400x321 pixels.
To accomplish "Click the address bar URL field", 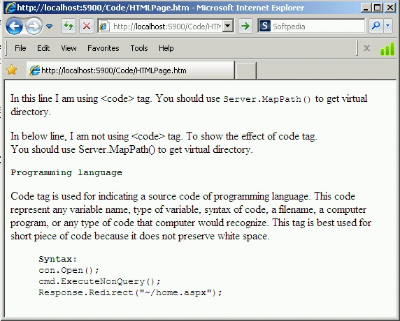I will coord(166,27).
